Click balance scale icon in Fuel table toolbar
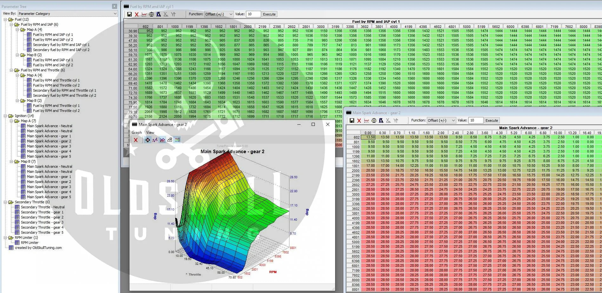Image resolution: width=602 pixels, height=293 pixels. [151, 14]
